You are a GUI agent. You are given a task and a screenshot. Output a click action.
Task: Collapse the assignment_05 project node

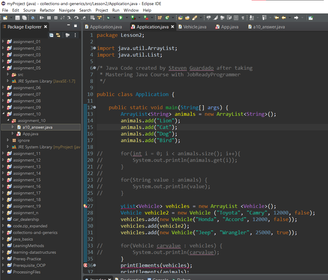point(3,68)
